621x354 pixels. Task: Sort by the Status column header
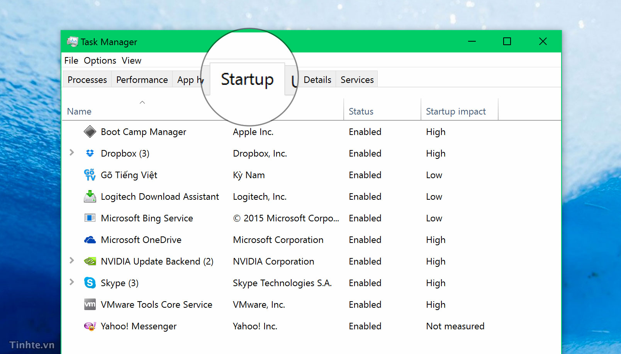[361, 111]
